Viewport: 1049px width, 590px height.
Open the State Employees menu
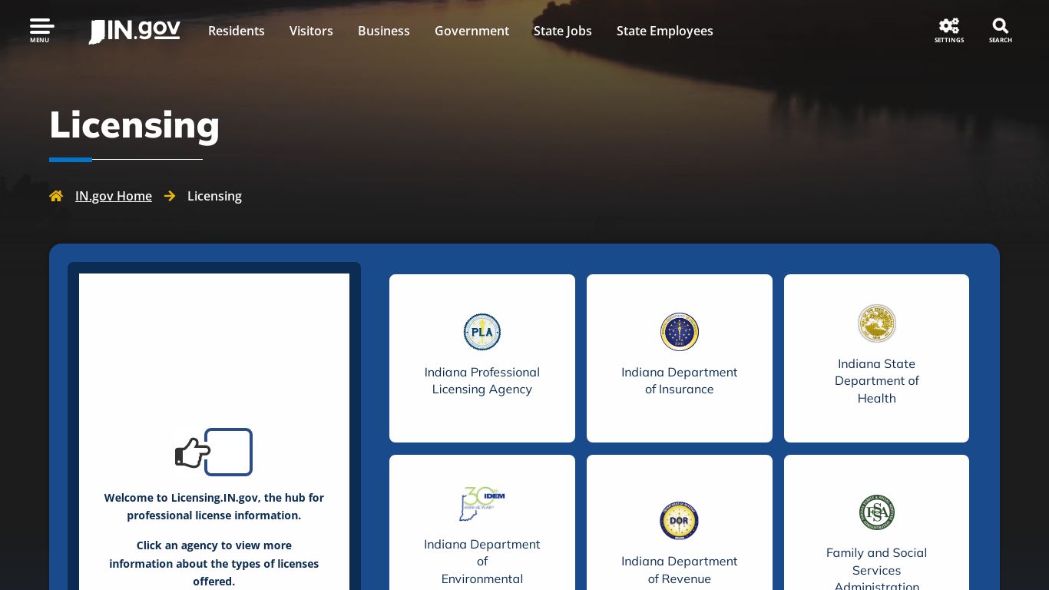(665, 31)
